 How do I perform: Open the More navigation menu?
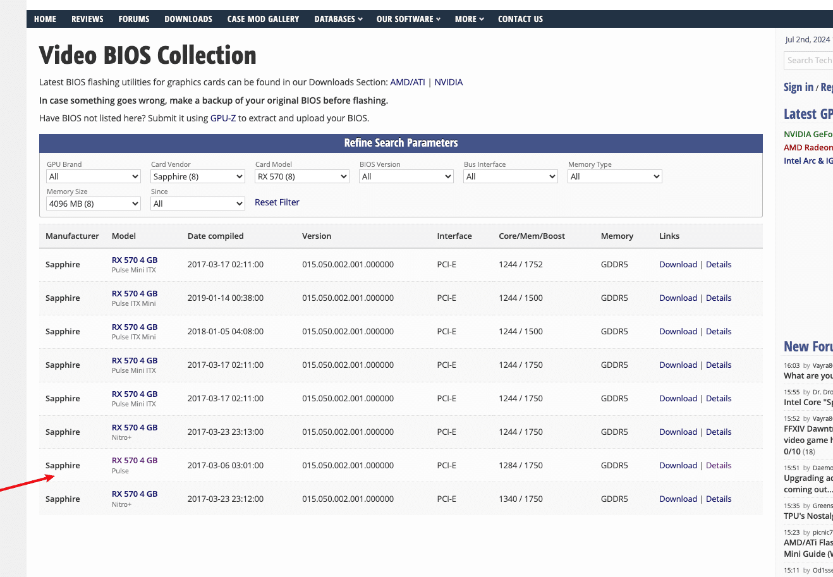469,19
